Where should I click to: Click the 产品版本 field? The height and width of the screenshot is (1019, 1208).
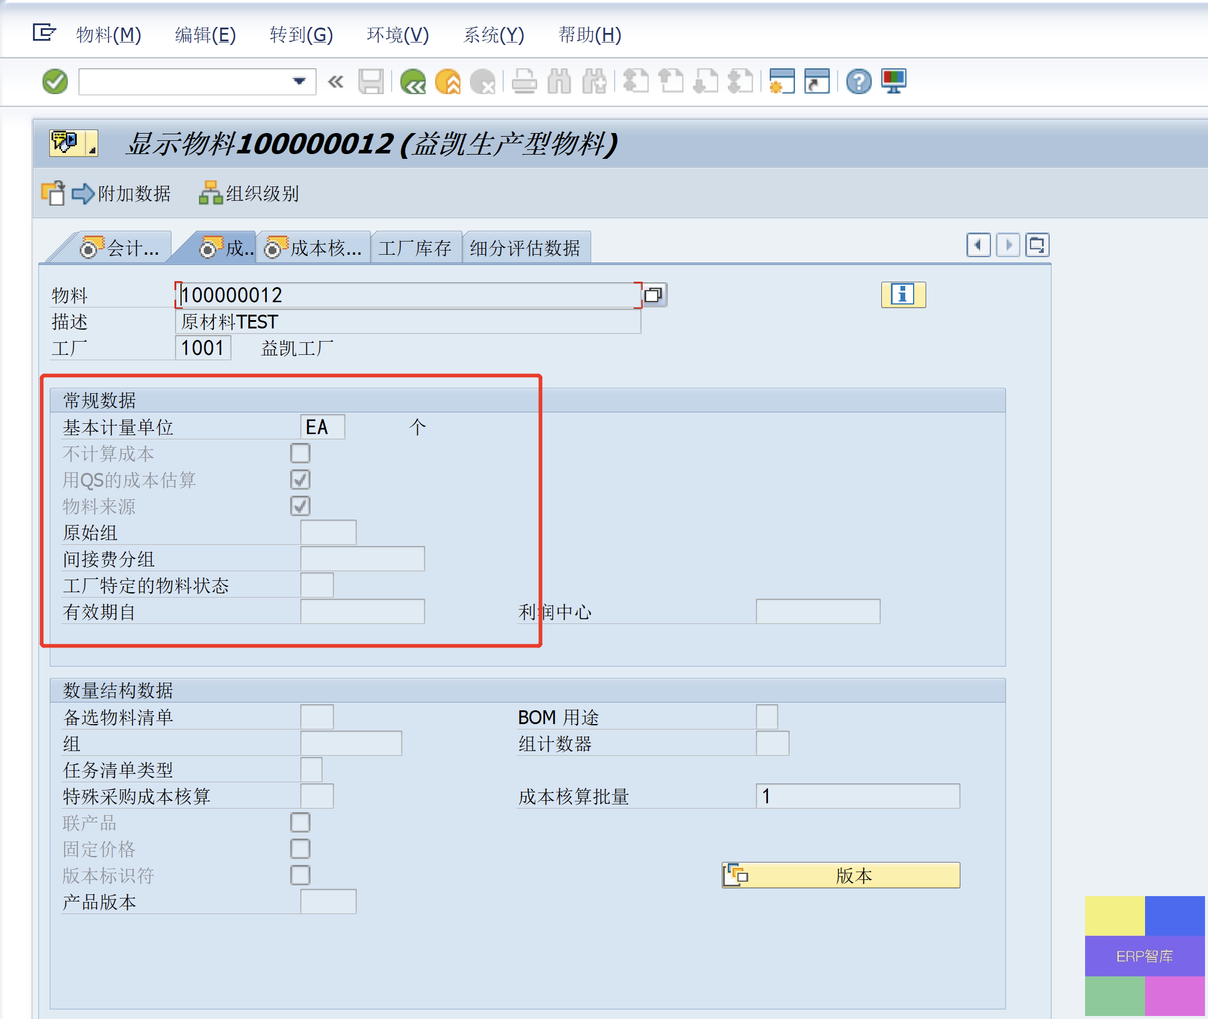(329, 902)
